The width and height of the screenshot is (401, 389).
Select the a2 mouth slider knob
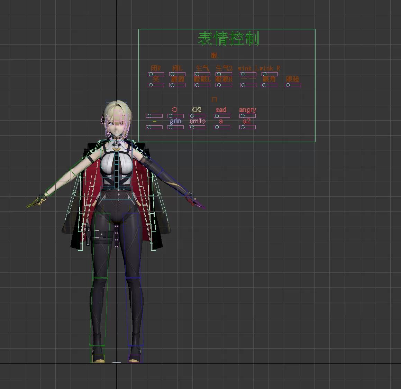243,127
